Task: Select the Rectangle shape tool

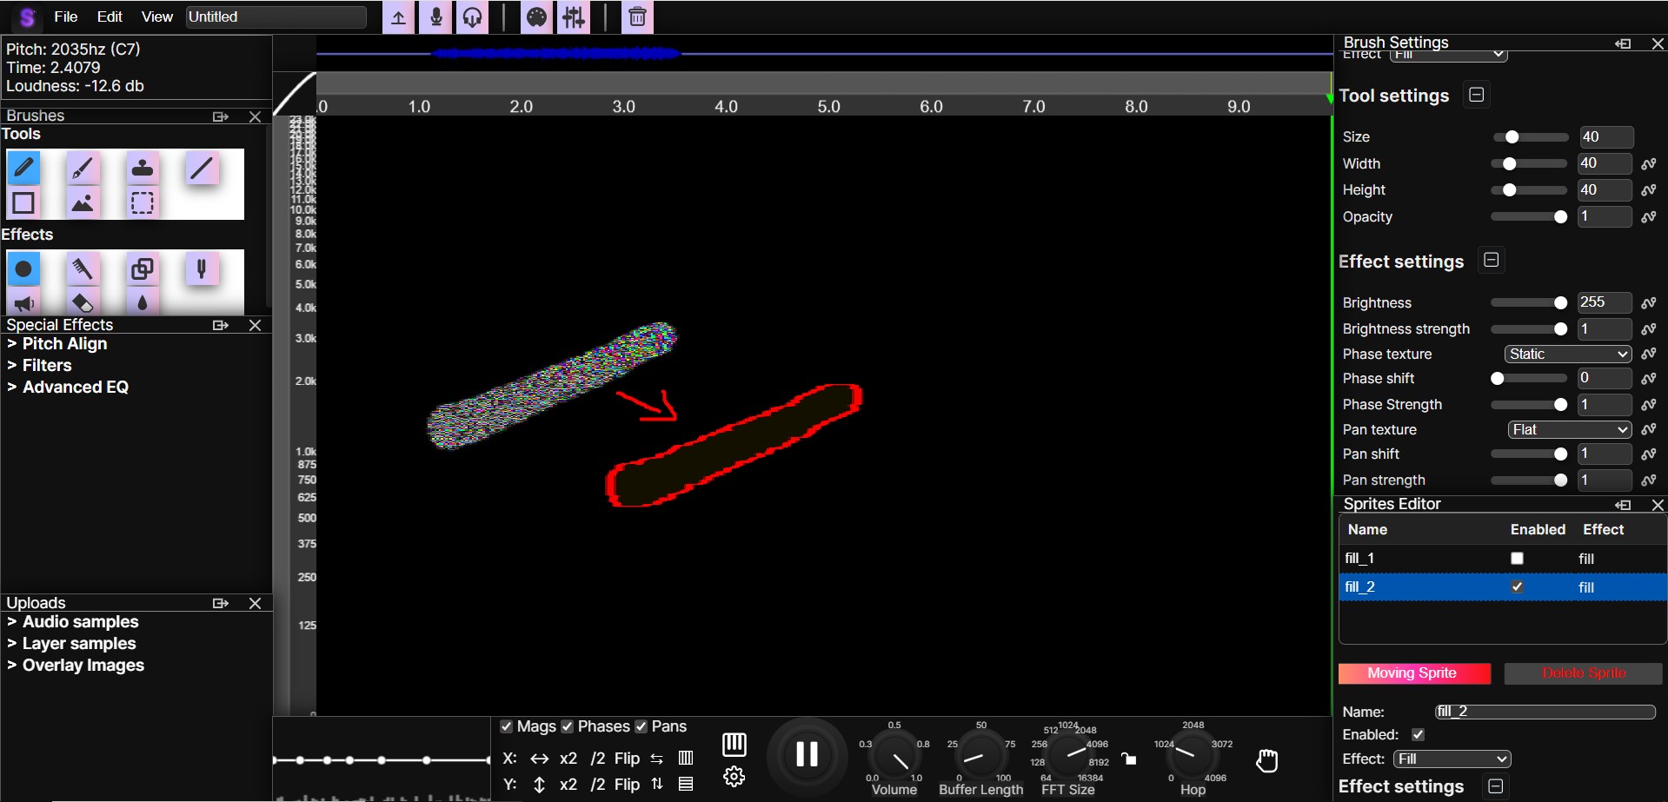Action: [x=23, y=202]
